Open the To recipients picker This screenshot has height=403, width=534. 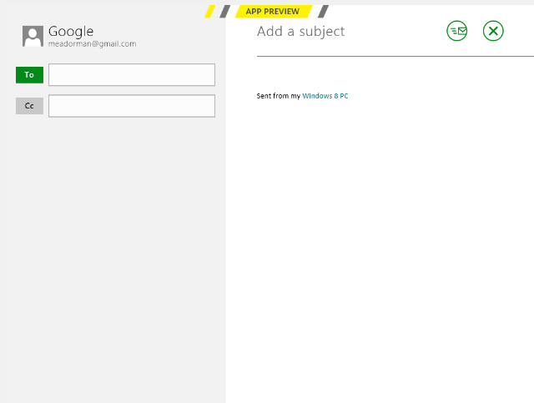point(29,75)
